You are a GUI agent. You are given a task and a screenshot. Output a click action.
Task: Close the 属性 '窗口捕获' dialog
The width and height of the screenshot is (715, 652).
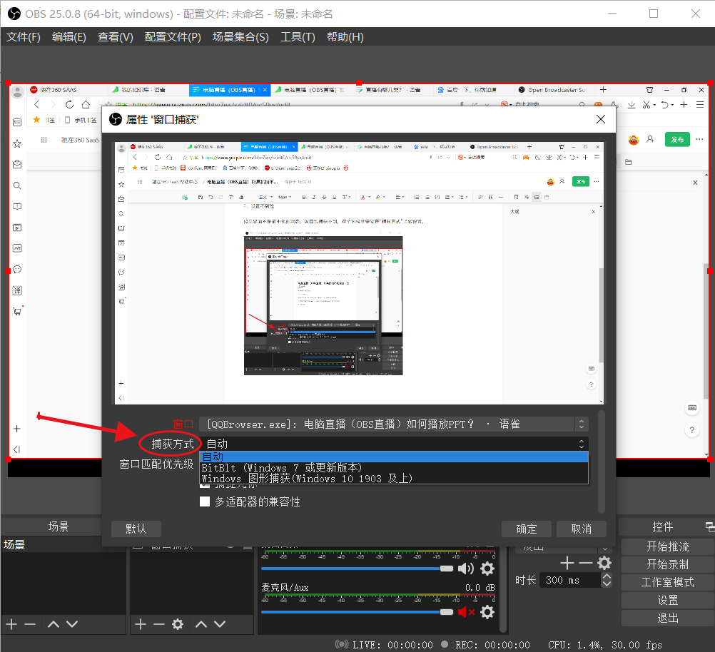(601, 119)
